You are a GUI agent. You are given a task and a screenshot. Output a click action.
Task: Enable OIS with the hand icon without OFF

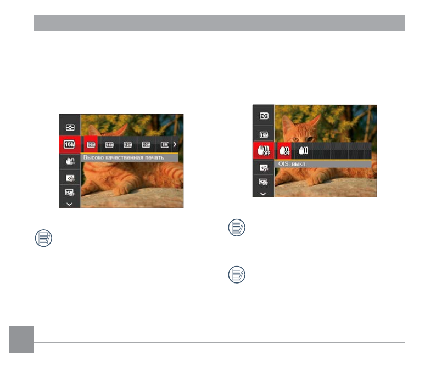point(303,150)
